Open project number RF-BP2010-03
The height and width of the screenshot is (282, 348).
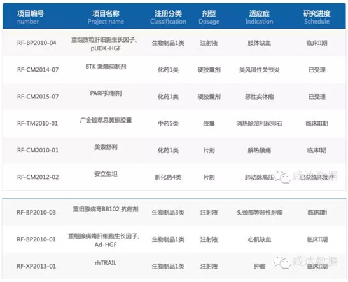(x=36, y=212)
